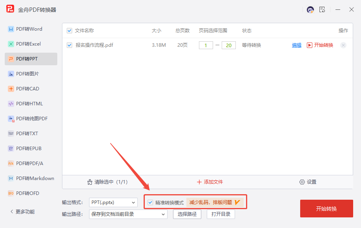This screenshot has height=228, width=361.
Task: Open the 设置 options
Action: [308, 182]
